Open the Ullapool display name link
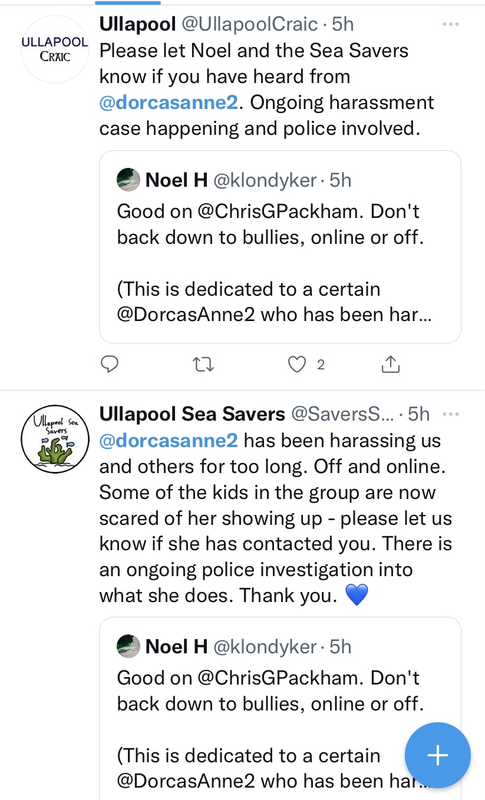The height and width of the screenshot is (800, 485). click(x=137, y=24)
